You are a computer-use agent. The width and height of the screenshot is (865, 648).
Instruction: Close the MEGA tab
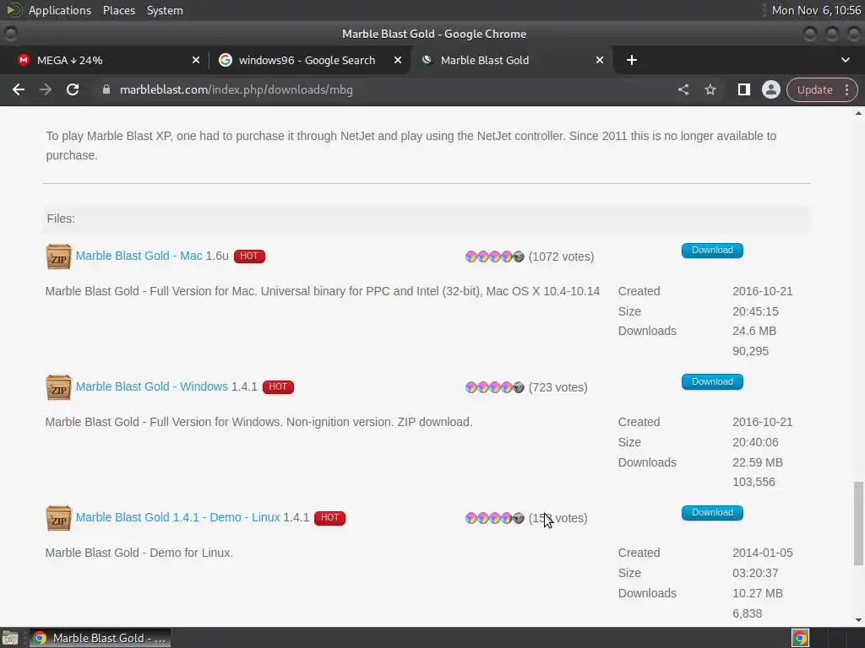196,60
